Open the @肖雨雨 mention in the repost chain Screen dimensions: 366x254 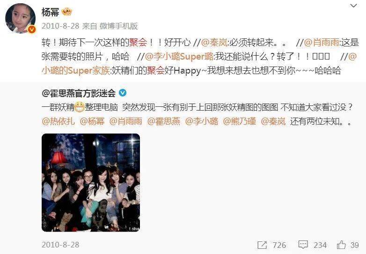point(322,42)
